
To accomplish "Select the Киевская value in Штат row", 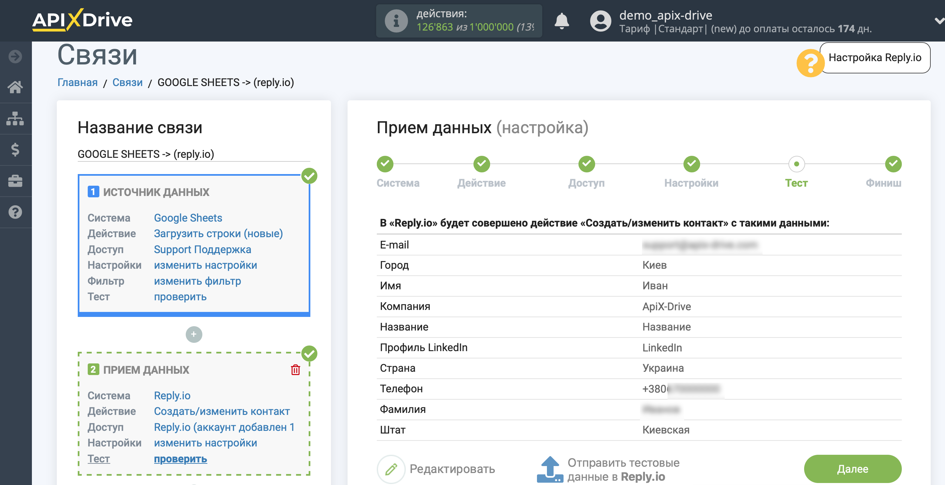I will point(666,430).
